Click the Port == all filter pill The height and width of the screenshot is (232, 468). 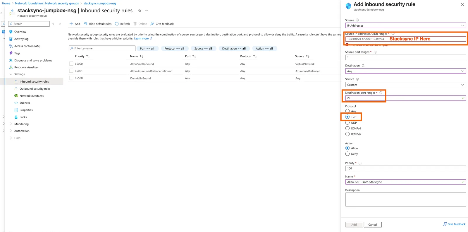point(147,48)
